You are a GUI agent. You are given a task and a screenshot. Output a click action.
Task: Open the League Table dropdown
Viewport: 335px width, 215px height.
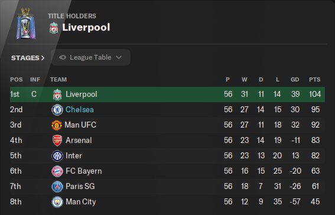tap(91, 57)
